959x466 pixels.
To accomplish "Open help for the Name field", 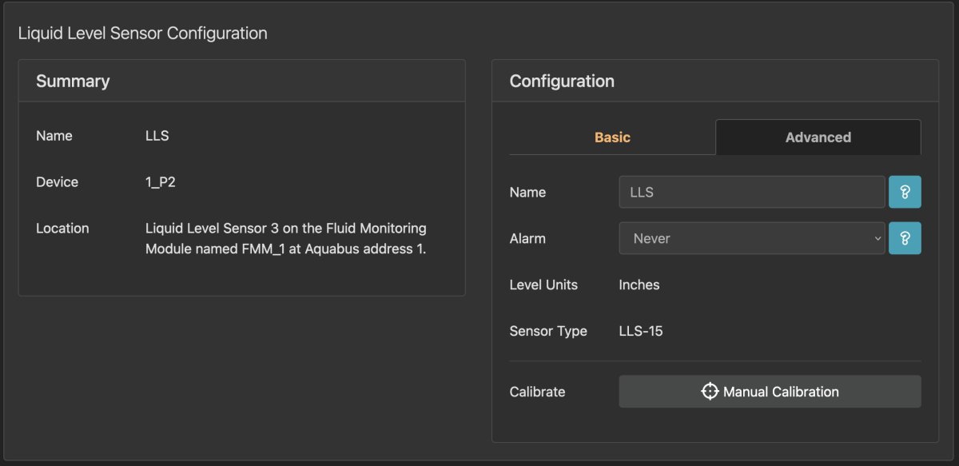I will click(905, 192).
